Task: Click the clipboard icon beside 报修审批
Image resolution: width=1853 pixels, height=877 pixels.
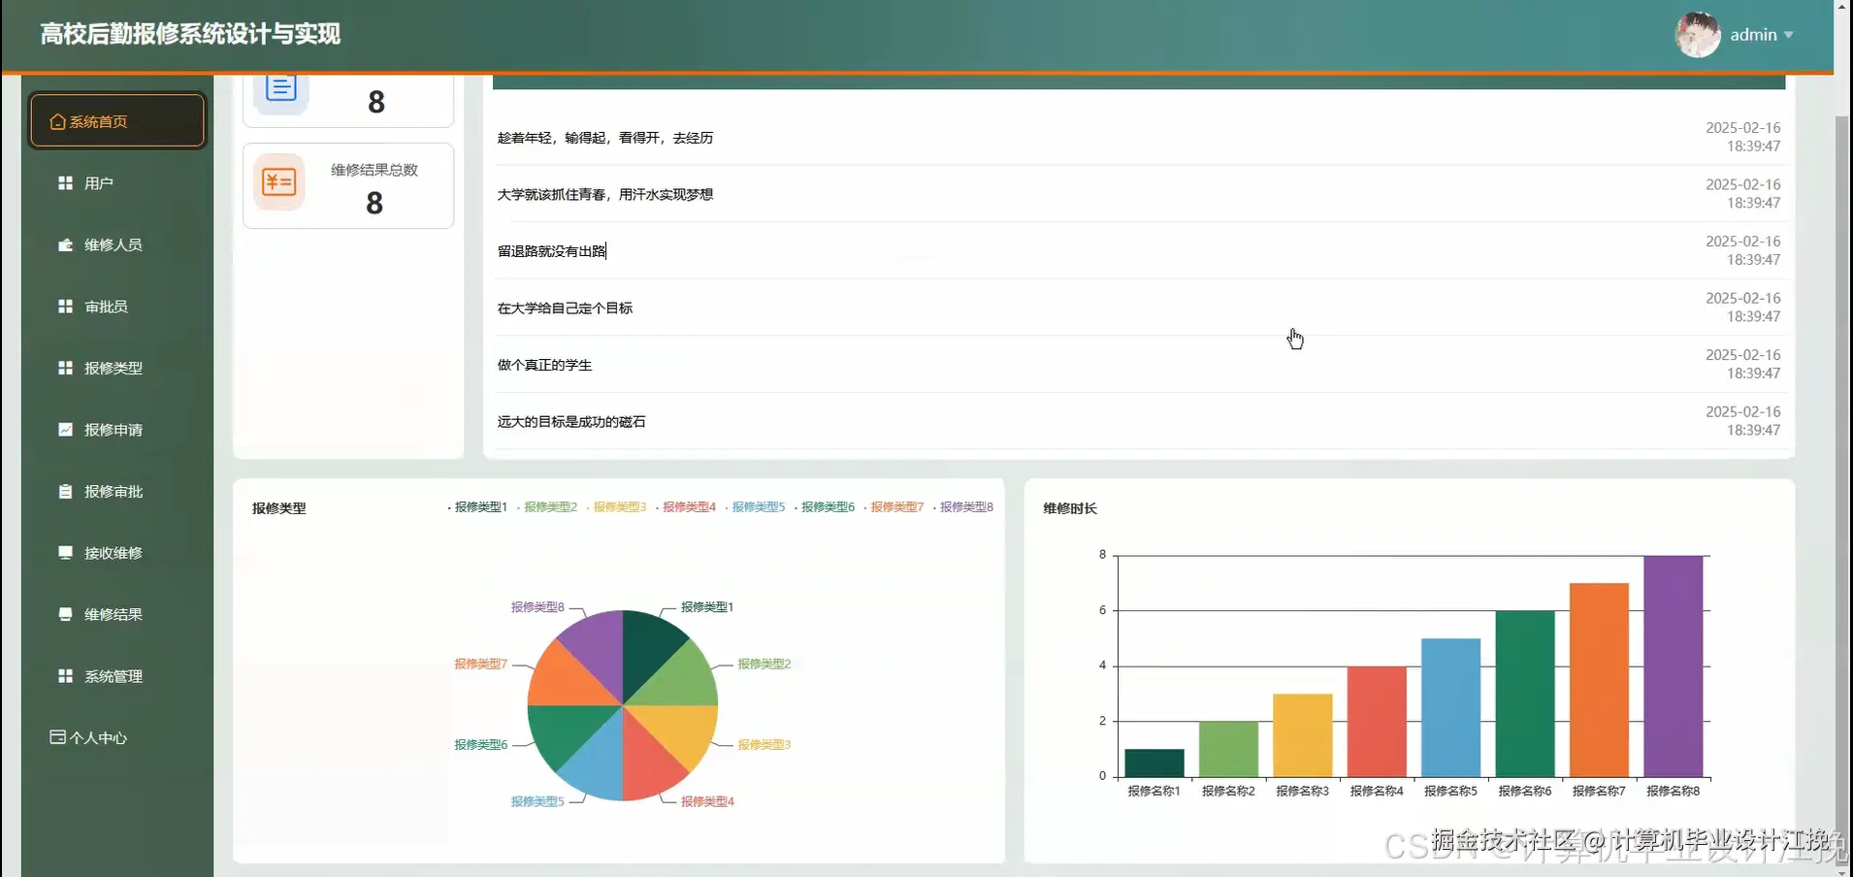Action: tap(65, 492)
